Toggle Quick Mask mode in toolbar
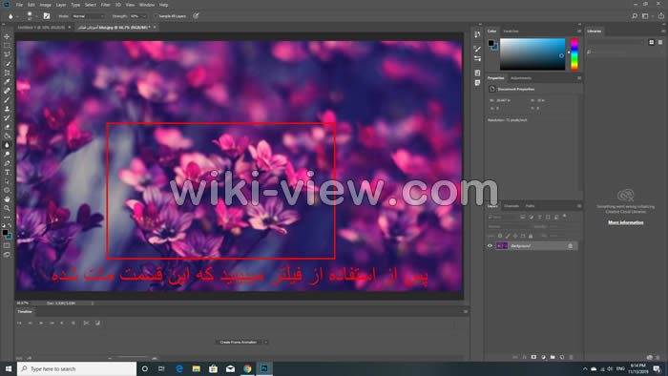 point(7,245)
